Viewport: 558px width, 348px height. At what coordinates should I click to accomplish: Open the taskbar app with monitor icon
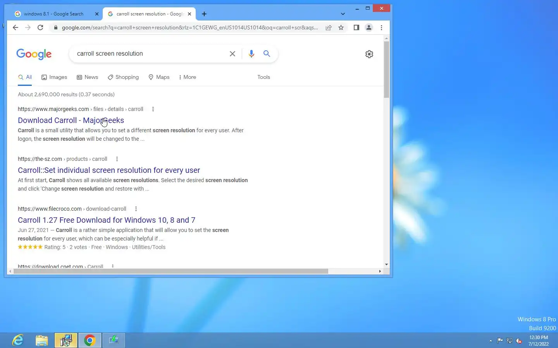pyautogui.click(x=66, y=340)
